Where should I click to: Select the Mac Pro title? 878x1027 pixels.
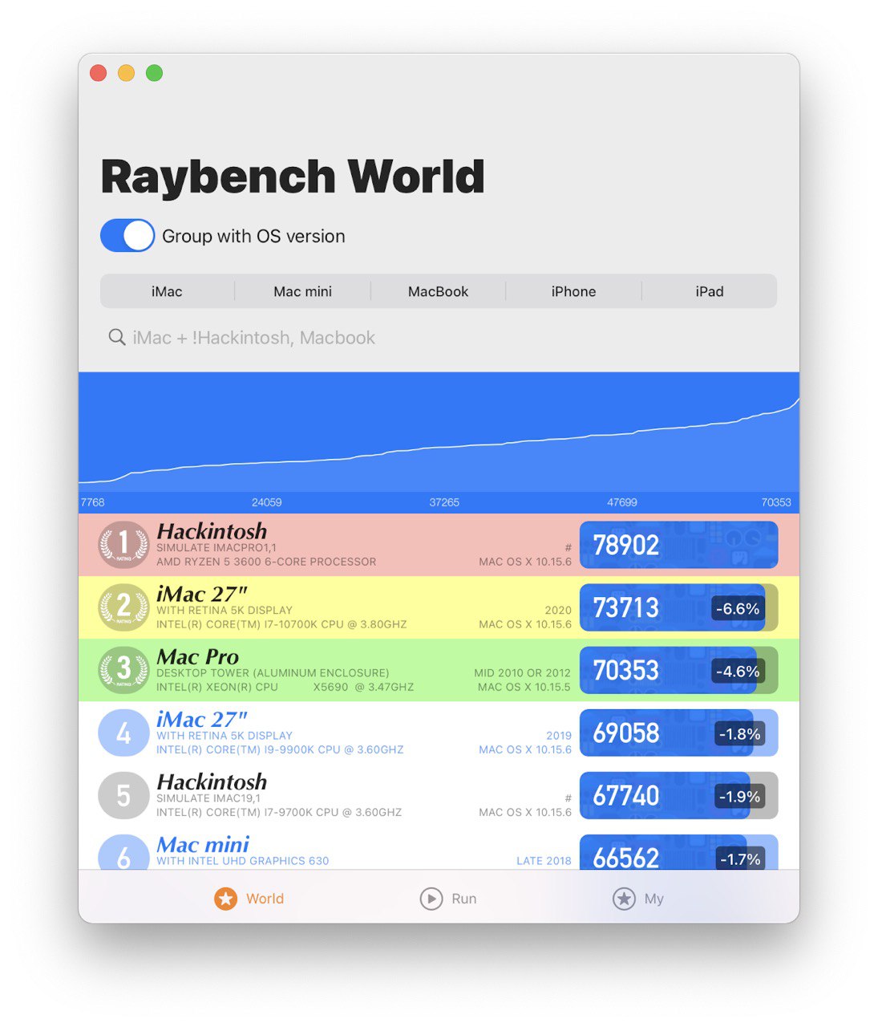pos(197,656)
